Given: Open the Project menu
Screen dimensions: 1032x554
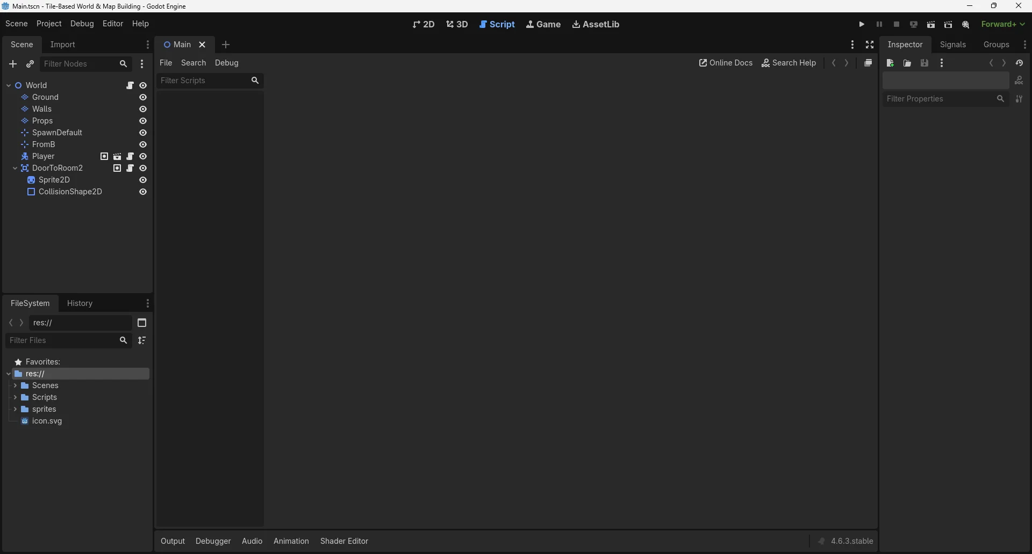Looking at the screenshot, I should [49, 24].
